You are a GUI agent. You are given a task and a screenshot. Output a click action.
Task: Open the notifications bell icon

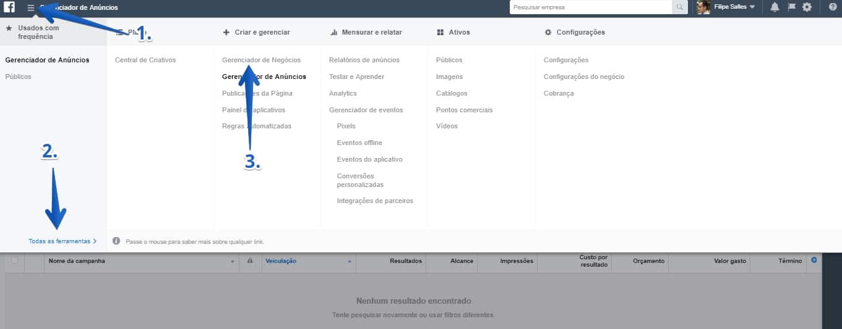tap(775, 7)
